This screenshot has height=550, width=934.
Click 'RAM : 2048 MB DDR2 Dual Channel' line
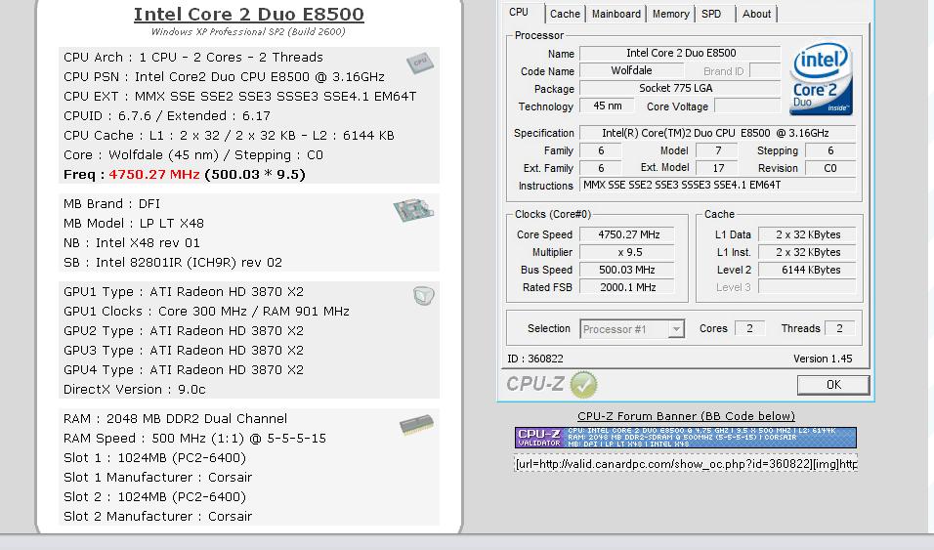(175, 419)
